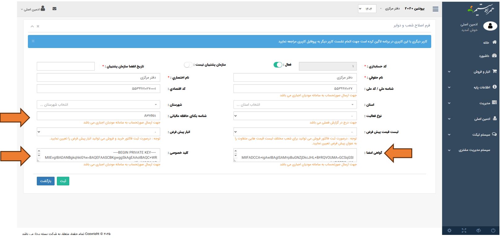Click the power logout icon in sidebar footer
Screen dimensions: 501x238
[x=493, y=231]
